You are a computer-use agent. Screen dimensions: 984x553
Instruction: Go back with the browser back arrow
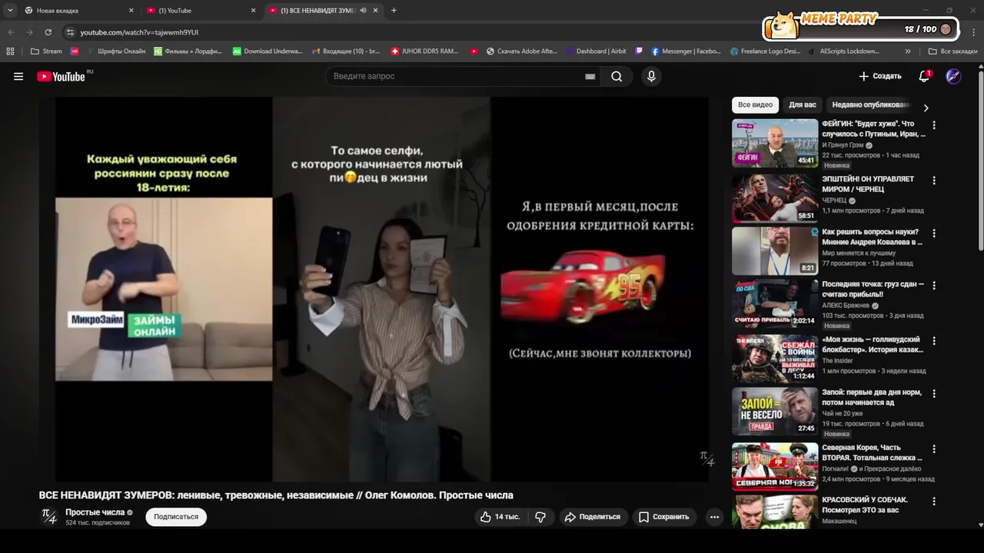[x=11, y=32]
